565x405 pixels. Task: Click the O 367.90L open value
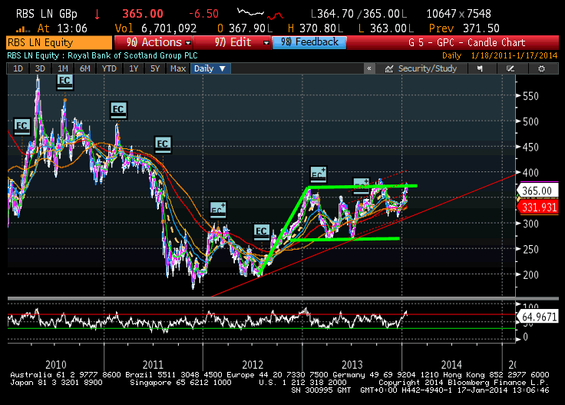tap(245, 28)
